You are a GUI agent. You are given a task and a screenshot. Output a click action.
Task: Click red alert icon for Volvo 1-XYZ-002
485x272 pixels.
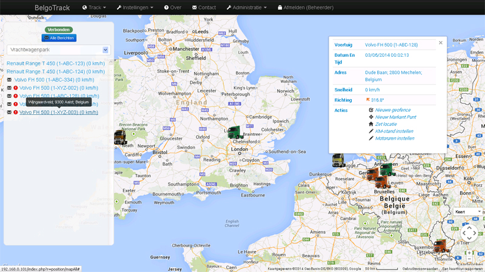point(16,88)
